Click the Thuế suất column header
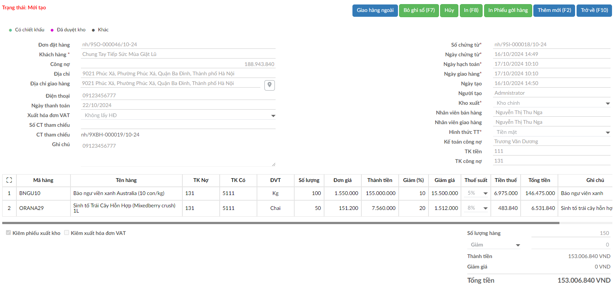The width and height of the screenshot is (615, 289). coord(476,180)
